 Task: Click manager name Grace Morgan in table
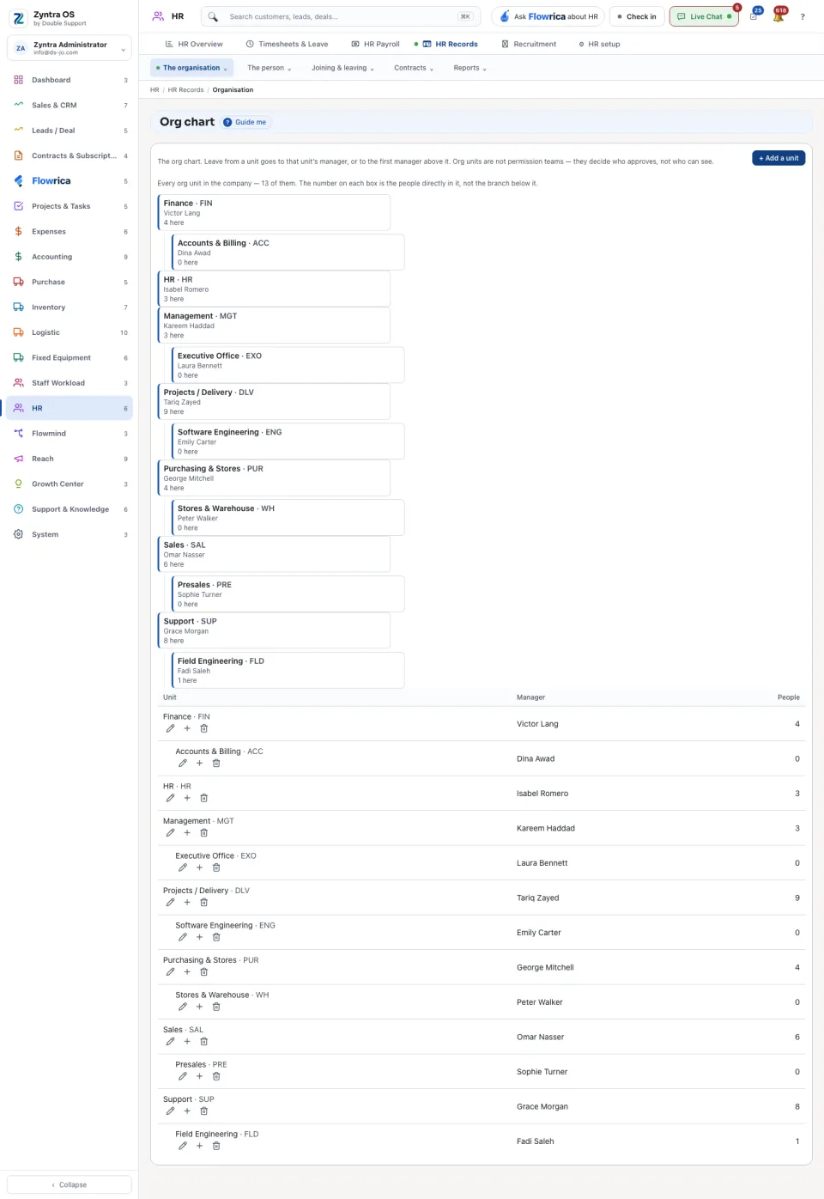[542, 1106]
